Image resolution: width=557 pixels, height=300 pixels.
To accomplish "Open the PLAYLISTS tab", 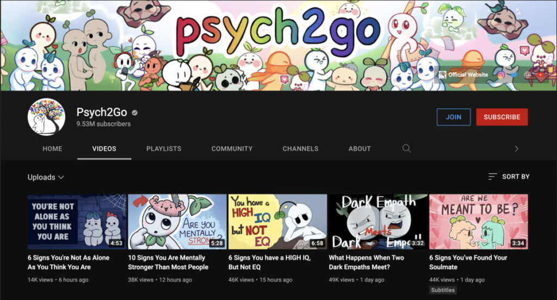I will [x=164, y=149].
